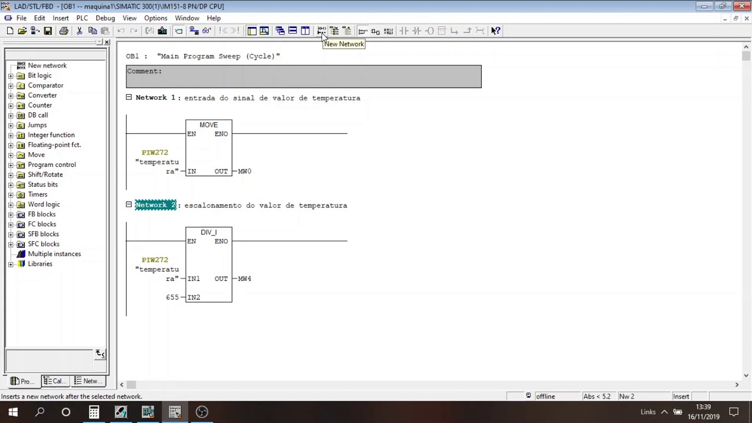Screen dimensions: 752x423
Task: Open the Help menu
Action: [x=214, y=18]
